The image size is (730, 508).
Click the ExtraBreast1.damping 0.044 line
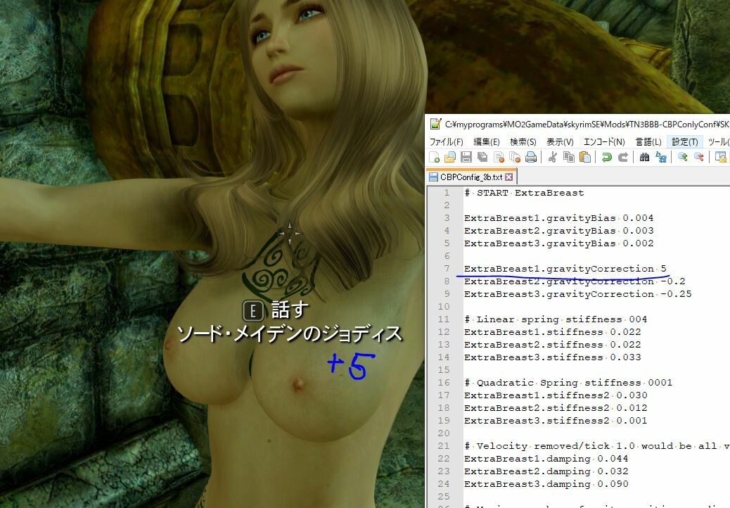click(546, 459)
